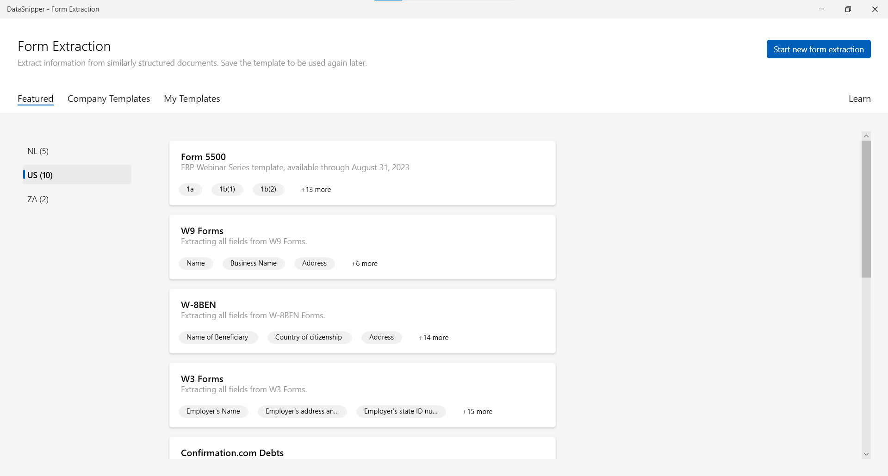
Task: Click the scroll down arrow of template list
Action: click(866, 454)
